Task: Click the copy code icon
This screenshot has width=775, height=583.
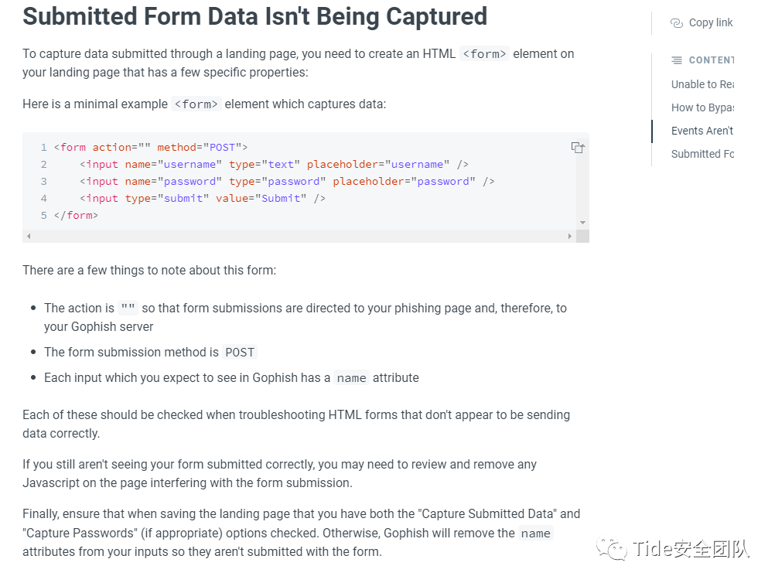Action: [578, 147]
